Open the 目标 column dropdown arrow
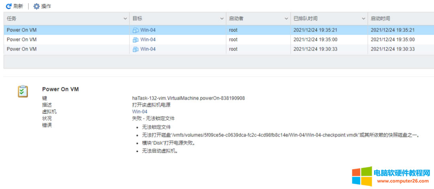This screenshot has height=189, width=434. point(222,19)
